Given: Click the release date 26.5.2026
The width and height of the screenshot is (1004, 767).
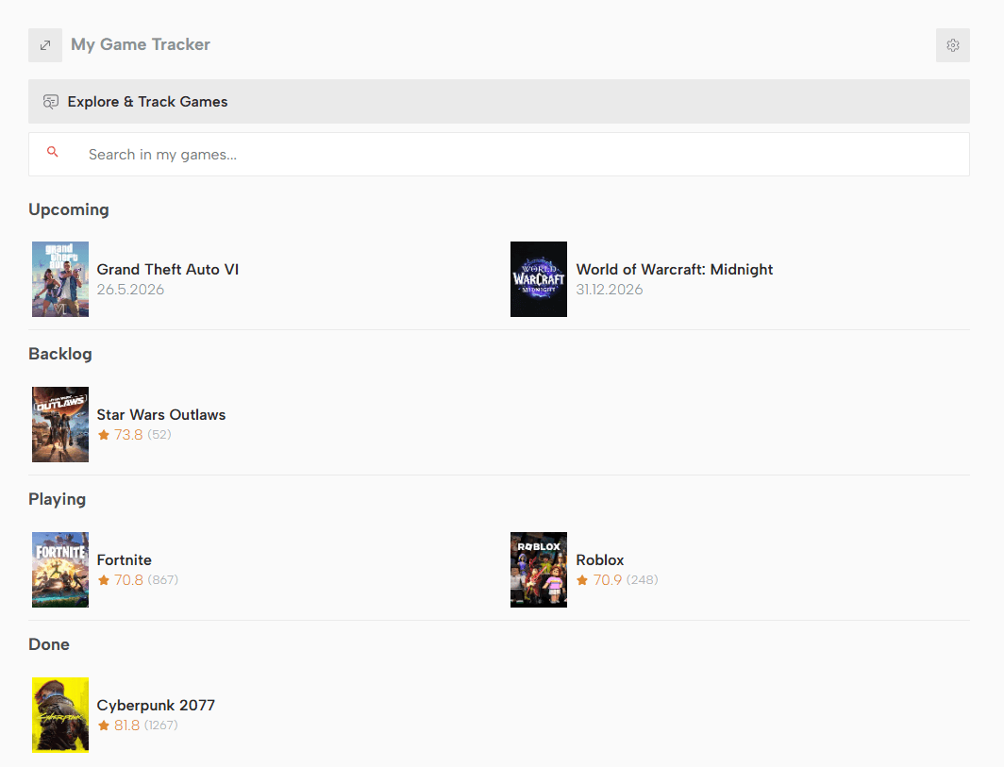Looking at the screenshot, I should (130, 290).
